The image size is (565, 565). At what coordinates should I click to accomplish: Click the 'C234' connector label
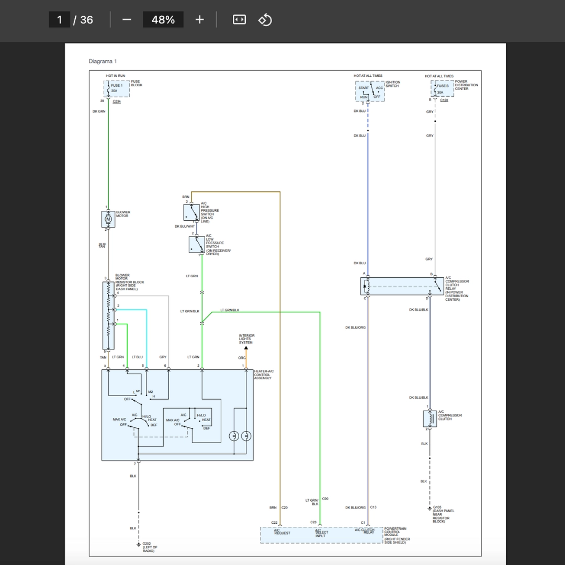117,101
